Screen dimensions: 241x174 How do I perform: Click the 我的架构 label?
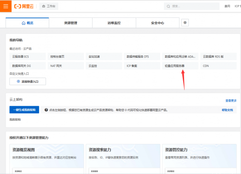click(x=15, y=119)
